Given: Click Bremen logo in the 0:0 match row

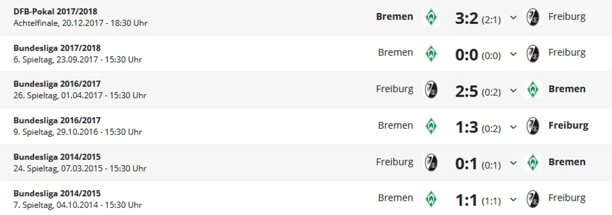Looking at the screenshot, I should coord(431,54).
